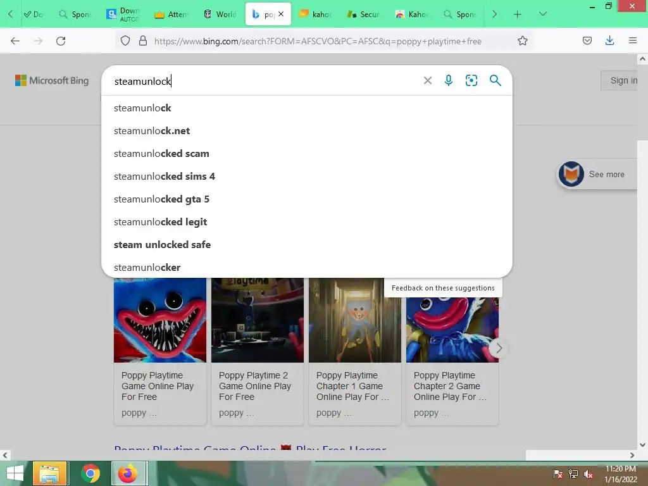Switch to the Secur tab
The height and width of the screenshot is (486, 648).
(x=364, y=15)
